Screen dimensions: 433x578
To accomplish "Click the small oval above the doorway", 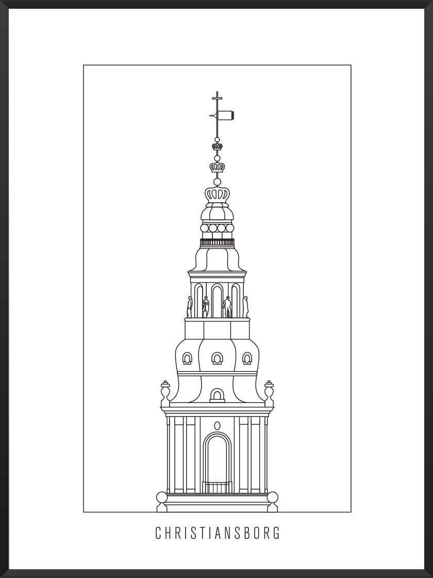I will click(x=217, y=426).
